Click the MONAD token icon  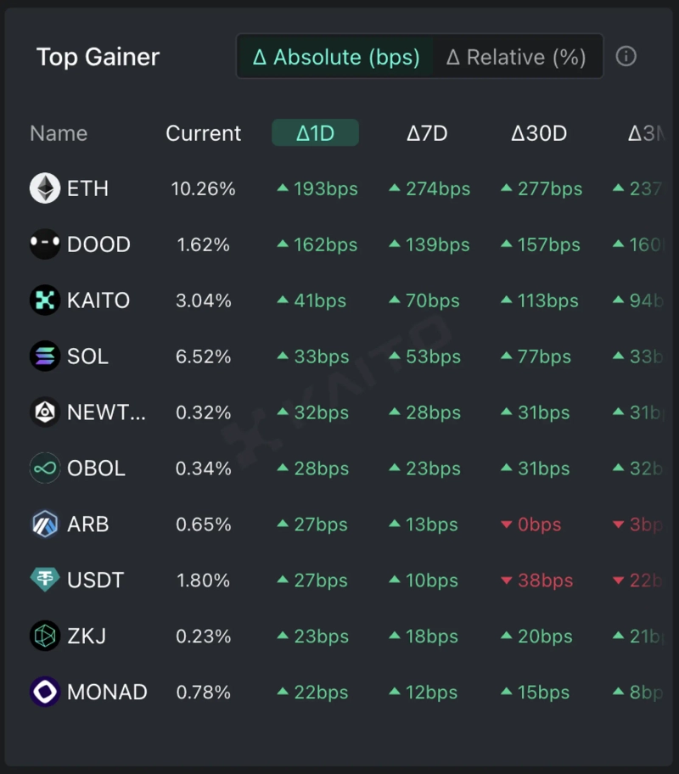tap(45, 693)
